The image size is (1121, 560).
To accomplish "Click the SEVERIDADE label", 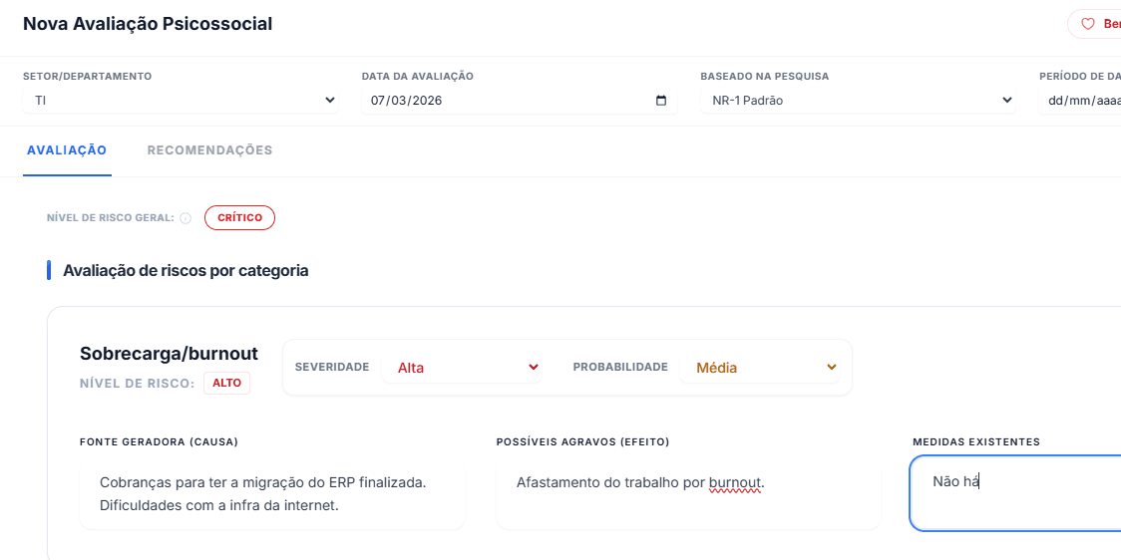I will point(332,367).
